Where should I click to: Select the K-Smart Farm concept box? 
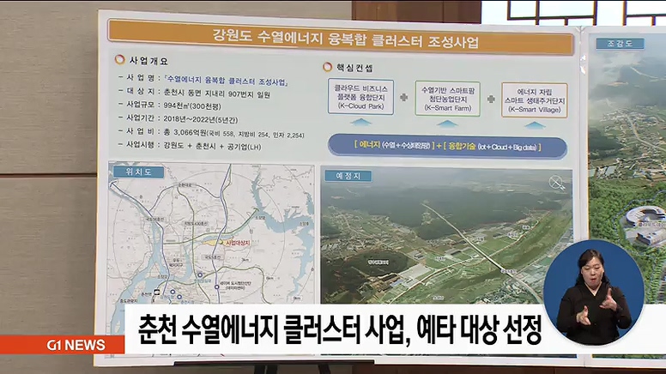click(446, 100)
